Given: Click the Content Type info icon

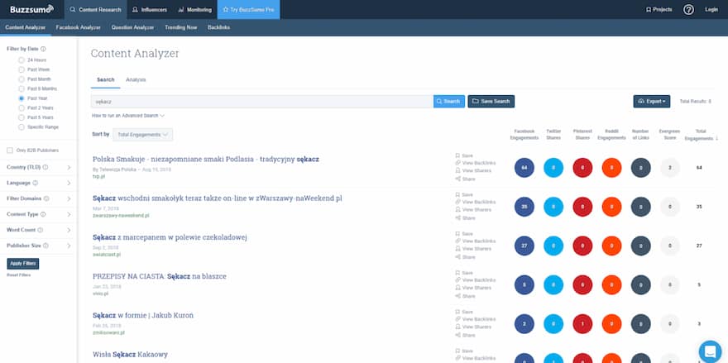Looking at the screenshot, I should (x=43, y=214).
